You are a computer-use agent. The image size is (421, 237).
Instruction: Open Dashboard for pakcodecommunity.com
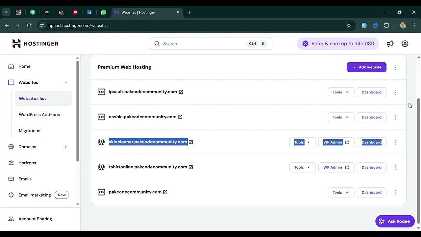(372, 192)
